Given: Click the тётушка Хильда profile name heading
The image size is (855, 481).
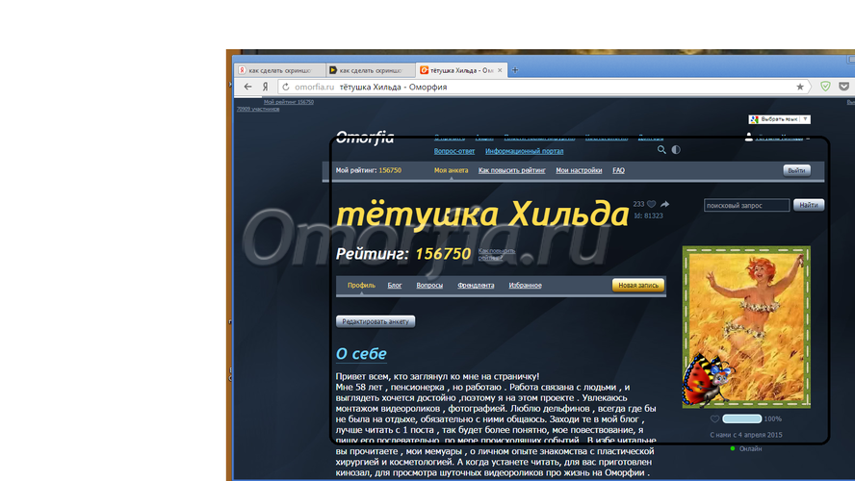Looking at the screenshot, I should point(482,215).
